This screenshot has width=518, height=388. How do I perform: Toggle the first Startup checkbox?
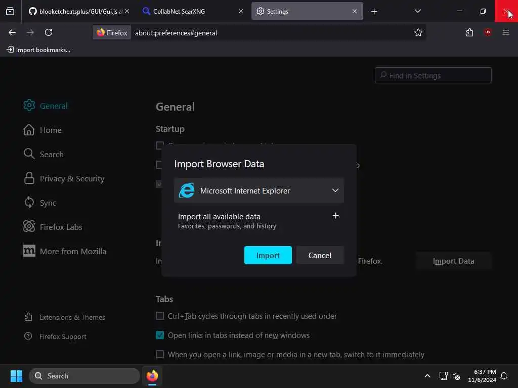click(x=159, y=145)
